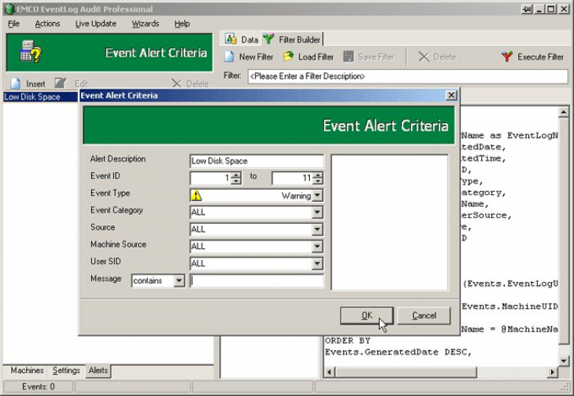Click the Delete X icon in the filter toolbar

coord(424,57)
